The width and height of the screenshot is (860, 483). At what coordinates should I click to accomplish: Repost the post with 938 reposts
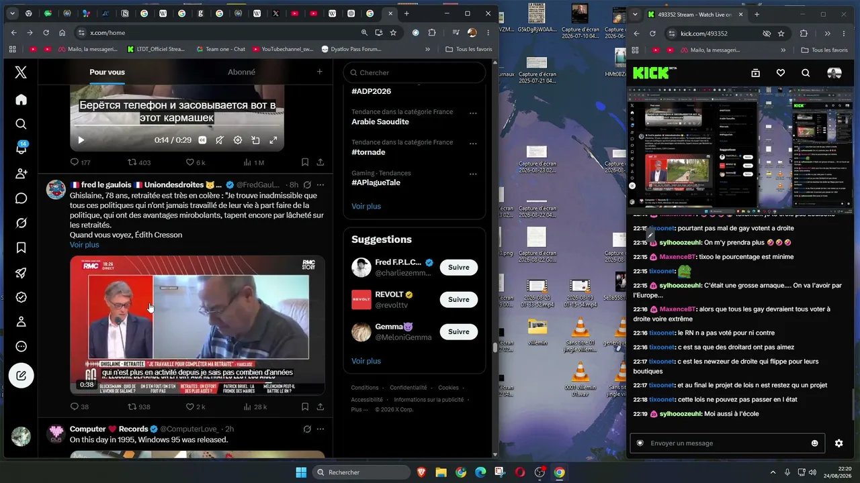(x=139, y=407)
